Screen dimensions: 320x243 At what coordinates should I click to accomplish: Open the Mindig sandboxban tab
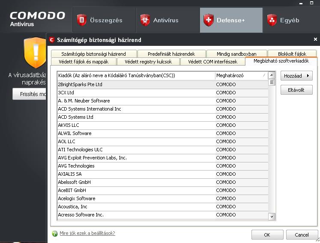pyautogui.click(x=236, y=54)
